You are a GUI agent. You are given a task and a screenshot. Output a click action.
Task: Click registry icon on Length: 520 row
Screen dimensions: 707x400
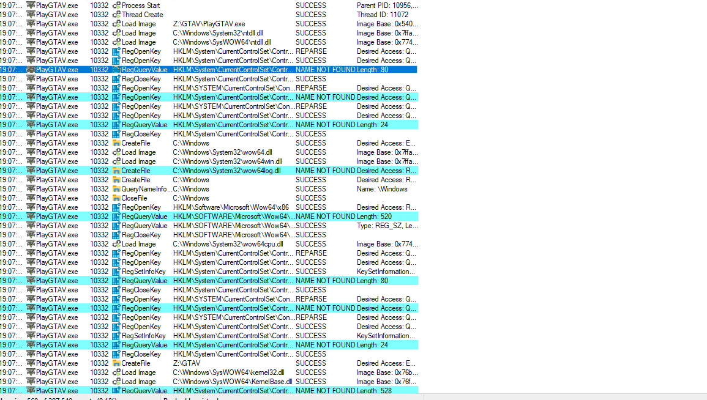pos(116,217)
